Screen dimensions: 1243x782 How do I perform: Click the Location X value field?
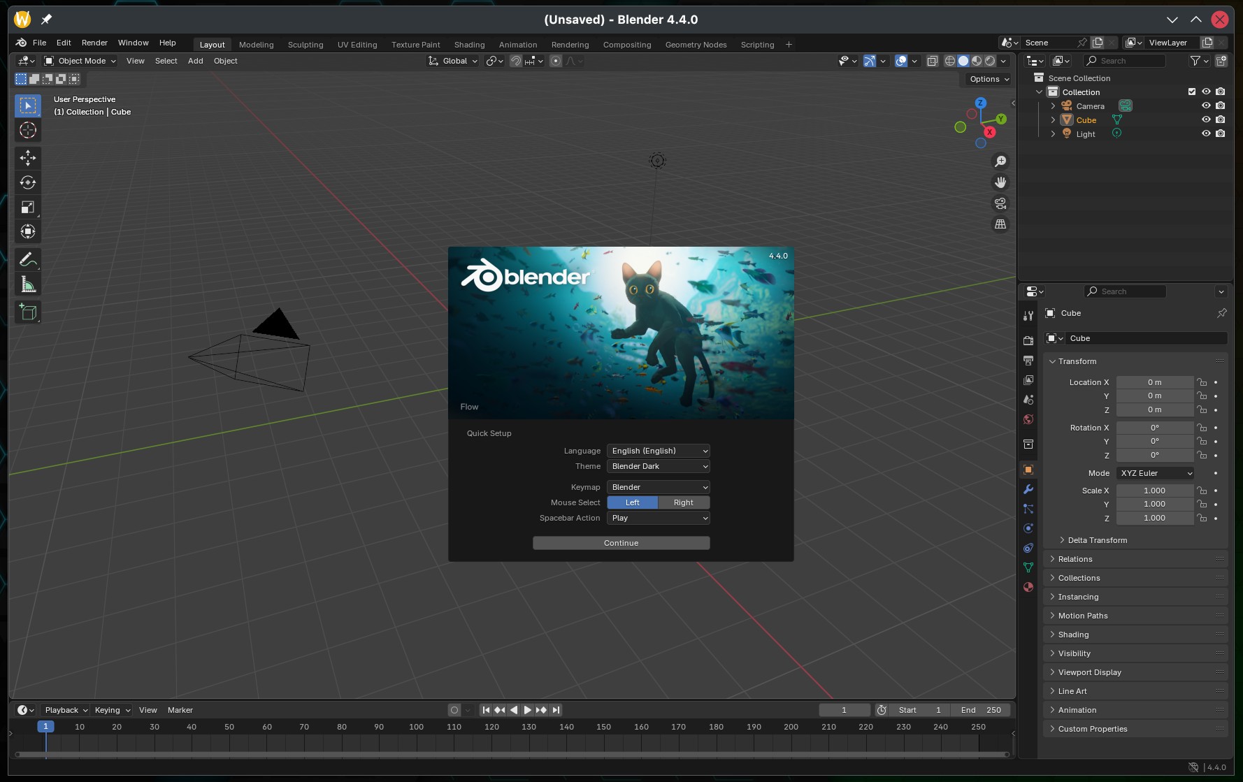(x=1155, y=382)
